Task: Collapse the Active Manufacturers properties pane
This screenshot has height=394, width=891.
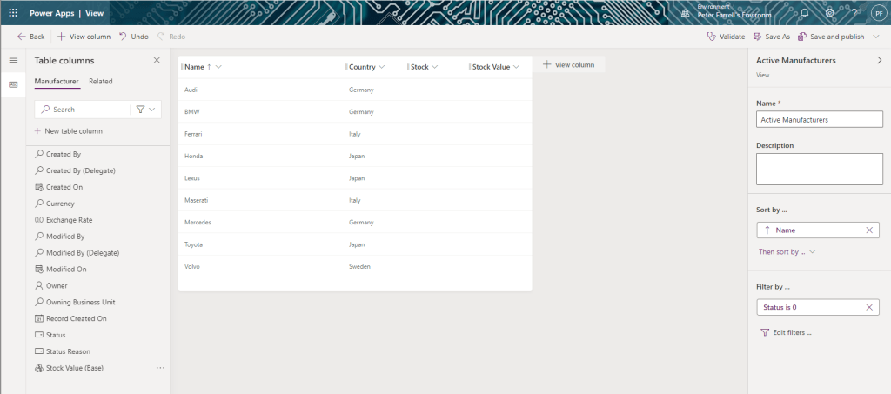Action: click(879, 60)
